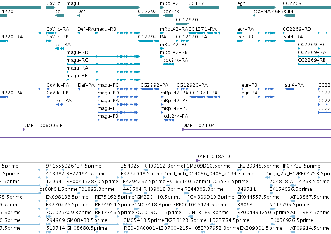Select the DME1-021I04 BAC label
The width and height of the screenshot is (331, 234).
tap(199, 126)
